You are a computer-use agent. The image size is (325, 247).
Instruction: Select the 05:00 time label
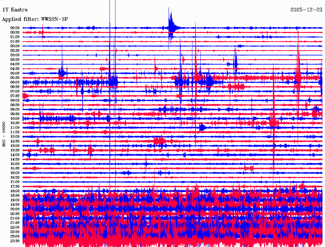[x=15, y=73]
